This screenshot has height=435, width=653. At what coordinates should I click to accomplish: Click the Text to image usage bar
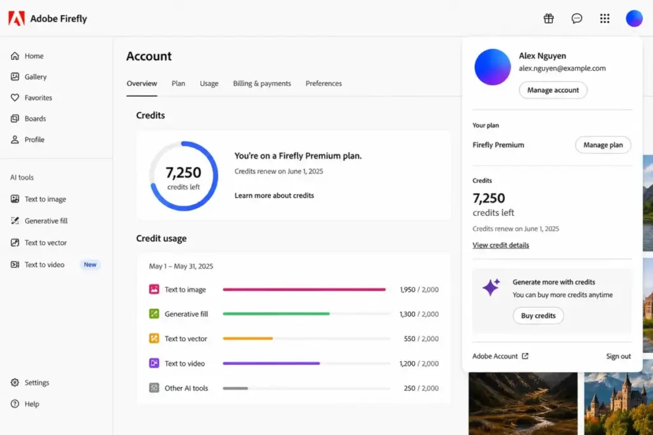coord(307,289)
